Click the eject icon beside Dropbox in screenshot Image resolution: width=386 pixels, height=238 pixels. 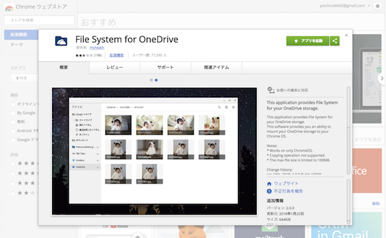(98, 160)
